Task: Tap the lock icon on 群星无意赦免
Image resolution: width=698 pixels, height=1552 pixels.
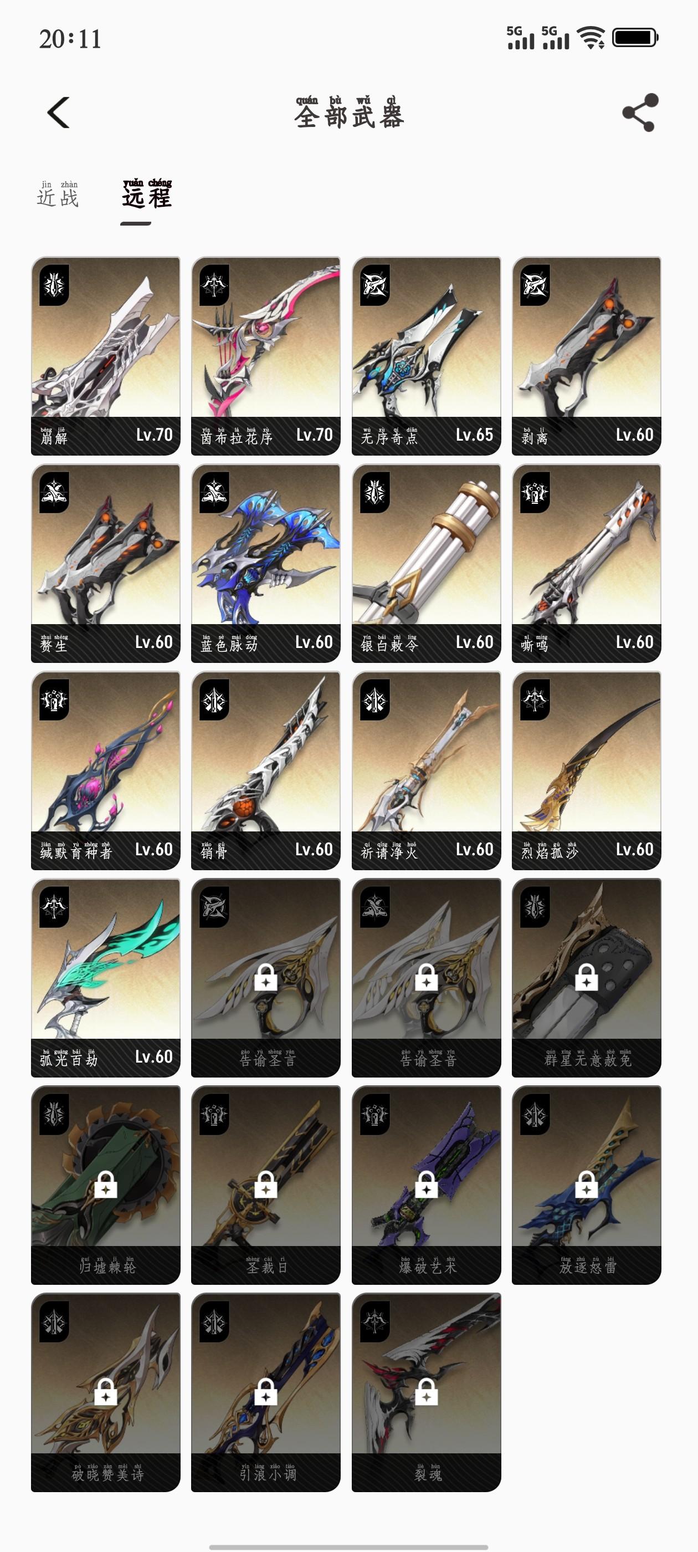Action: click(587, 977)
